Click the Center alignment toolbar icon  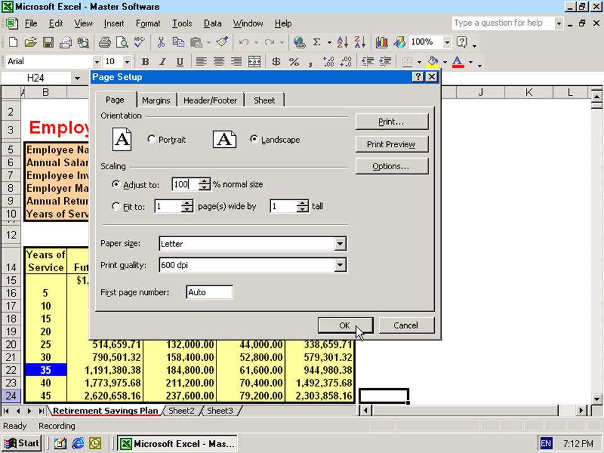(x=219, y=62)
